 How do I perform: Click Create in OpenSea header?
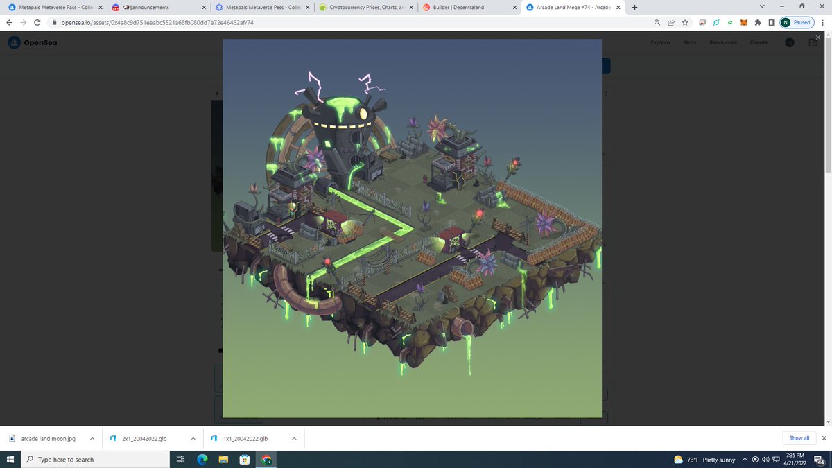tap(759, 42)
